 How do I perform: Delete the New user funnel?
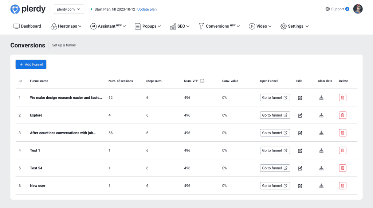(x=342, y=186)
